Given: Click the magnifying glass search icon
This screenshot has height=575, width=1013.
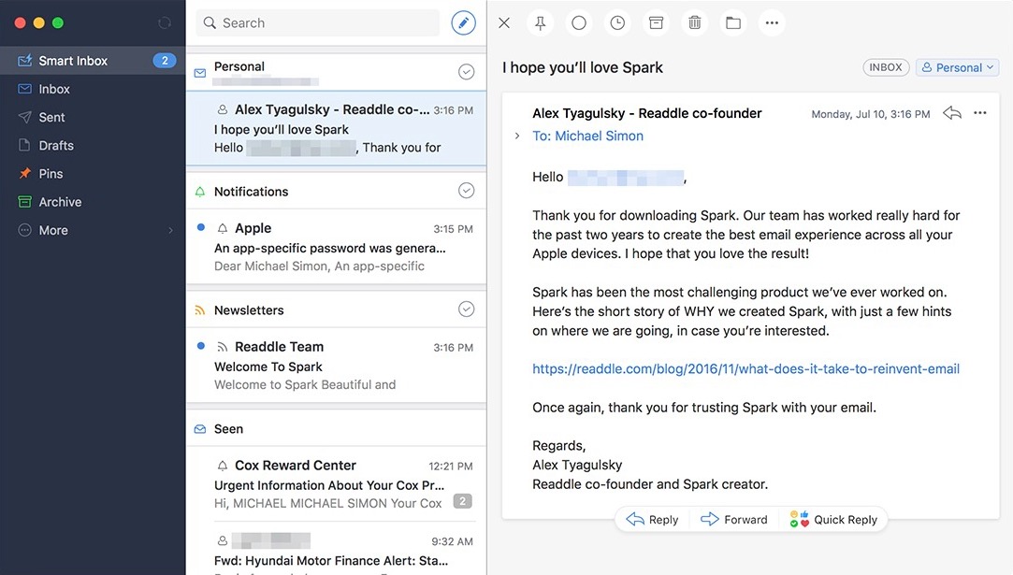Looking at the screenshot, I should pos(210,23).
